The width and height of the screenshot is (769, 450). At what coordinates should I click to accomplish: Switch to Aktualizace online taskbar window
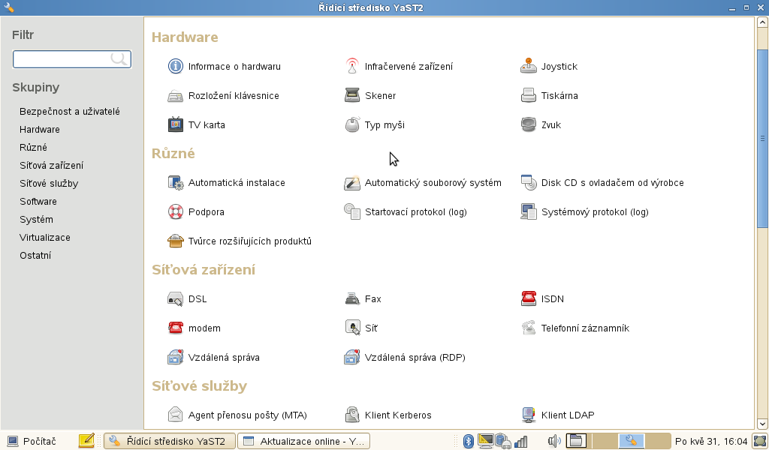click(x=303, y=441)
